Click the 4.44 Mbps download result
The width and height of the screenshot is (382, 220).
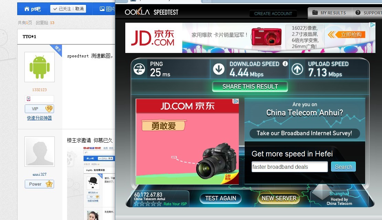click(246, 73)
